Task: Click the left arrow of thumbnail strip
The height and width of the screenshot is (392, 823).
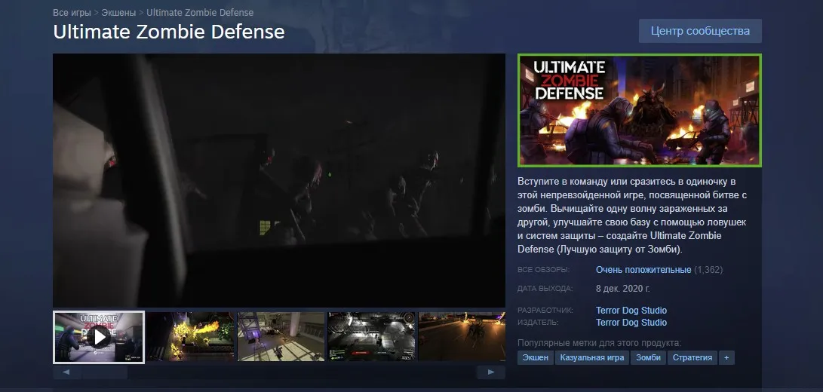Action: click(x=66, y=372)
